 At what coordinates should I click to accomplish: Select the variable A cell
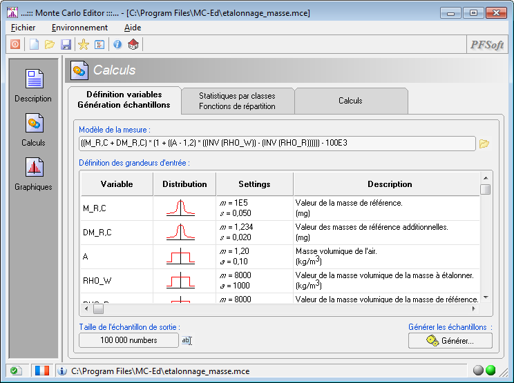click(x=117, y=257)
